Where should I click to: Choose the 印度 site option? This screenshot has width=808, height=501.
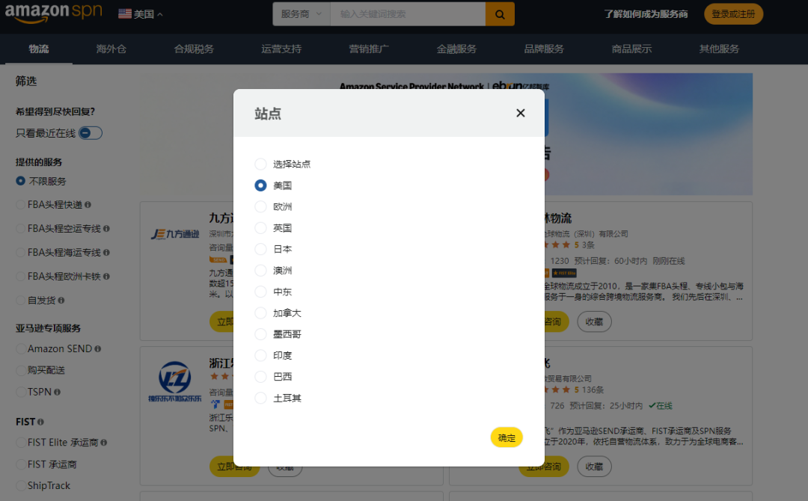[x=261, y=355]
